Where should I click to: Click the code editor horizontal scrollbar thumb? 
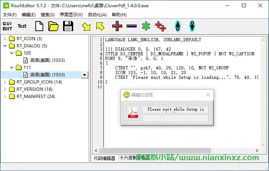click(x=155, y=151)
